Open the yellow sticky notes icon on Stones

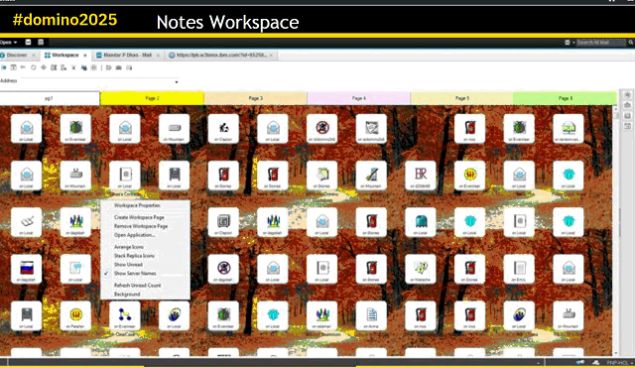[321, 176]
